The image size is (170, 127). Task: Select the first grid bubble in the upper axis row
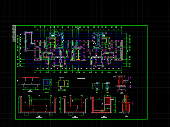tap(35, 27)
